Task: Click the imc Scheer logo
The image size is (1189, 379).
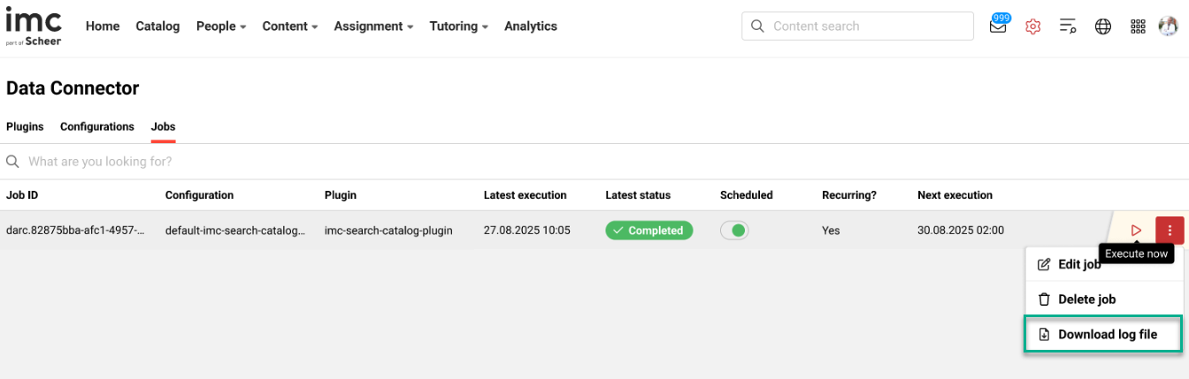Action: coord(34,26)
